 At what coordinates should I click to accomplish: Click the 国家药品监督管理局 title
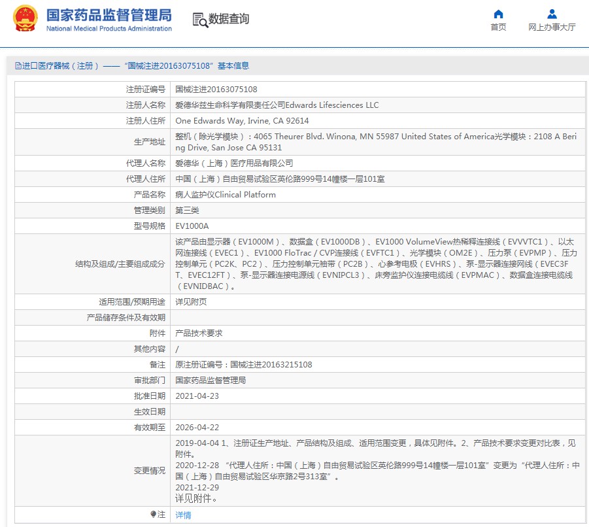coord(109,16)
